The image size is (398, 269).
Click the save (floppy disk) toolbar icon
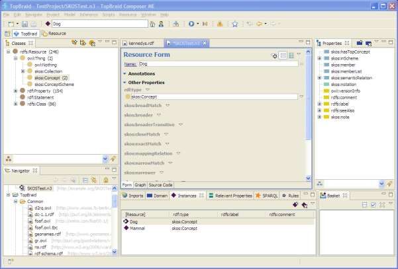25,24
